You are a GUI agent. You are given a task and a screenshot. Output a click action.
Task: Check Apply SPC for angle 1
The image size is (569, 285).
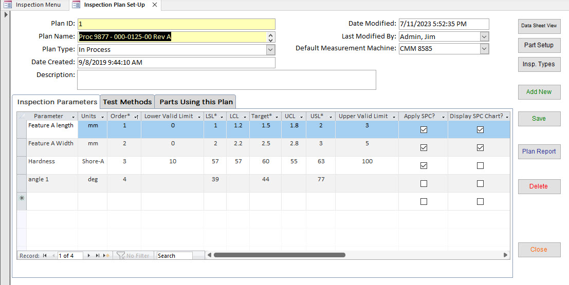pos(424,184)
